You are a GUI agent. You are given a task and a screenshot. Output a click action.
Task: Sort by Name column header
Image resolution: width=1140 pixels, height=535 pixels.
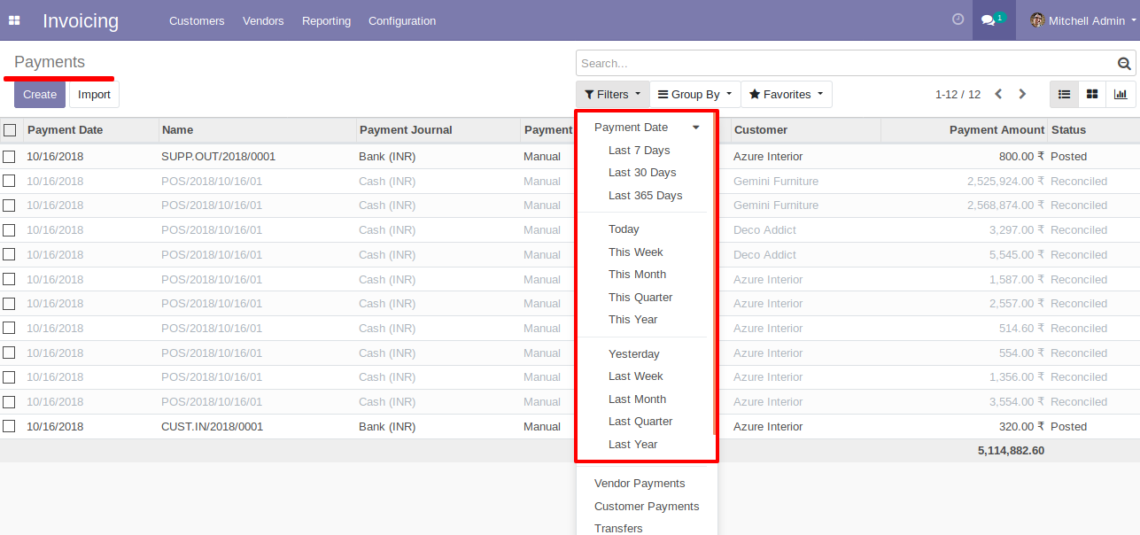257,130
